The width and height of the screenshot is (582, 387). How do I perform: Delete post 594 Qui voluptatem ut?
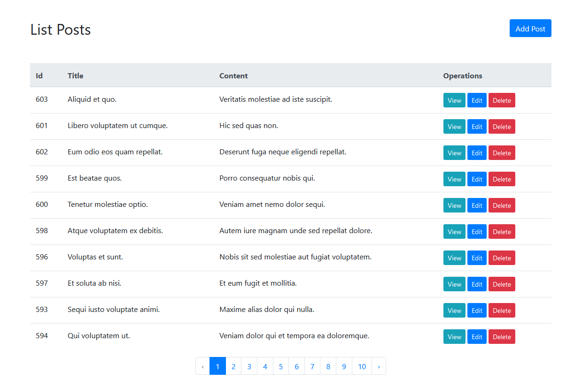(x=502, y=337)
